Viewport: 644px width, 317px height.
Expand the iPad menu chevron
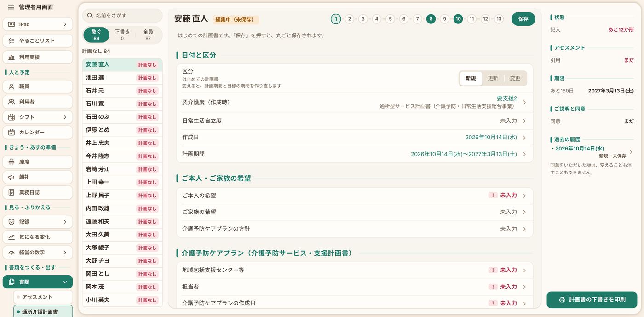pyautogui.click(x=65, y=24)
